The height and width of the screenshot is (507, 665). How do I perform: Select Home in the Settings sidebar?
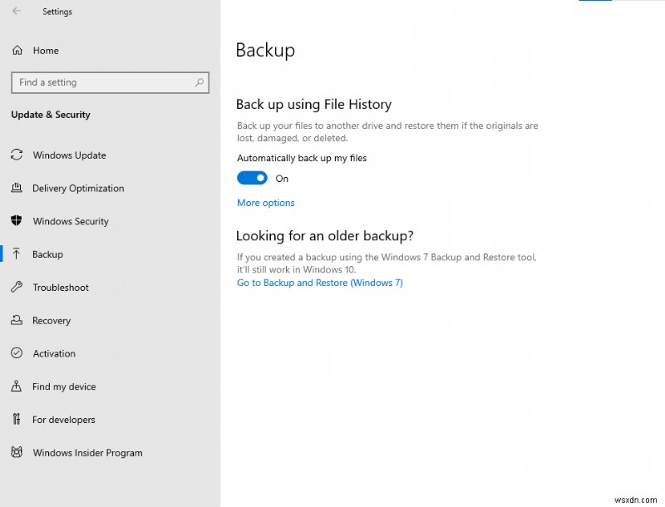46,51
